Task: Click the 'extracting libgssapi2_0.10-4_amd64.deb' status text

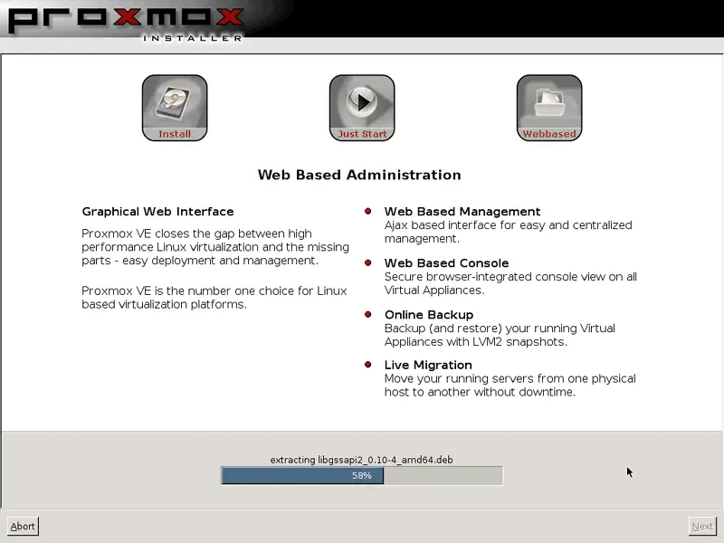Action: pyautogui.click(x=361, y=460)
